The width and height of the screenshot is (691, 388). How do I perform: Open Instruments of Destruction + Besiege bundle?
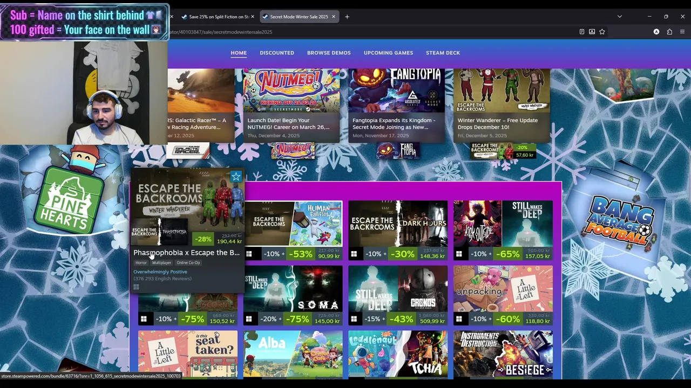(503, 354)
